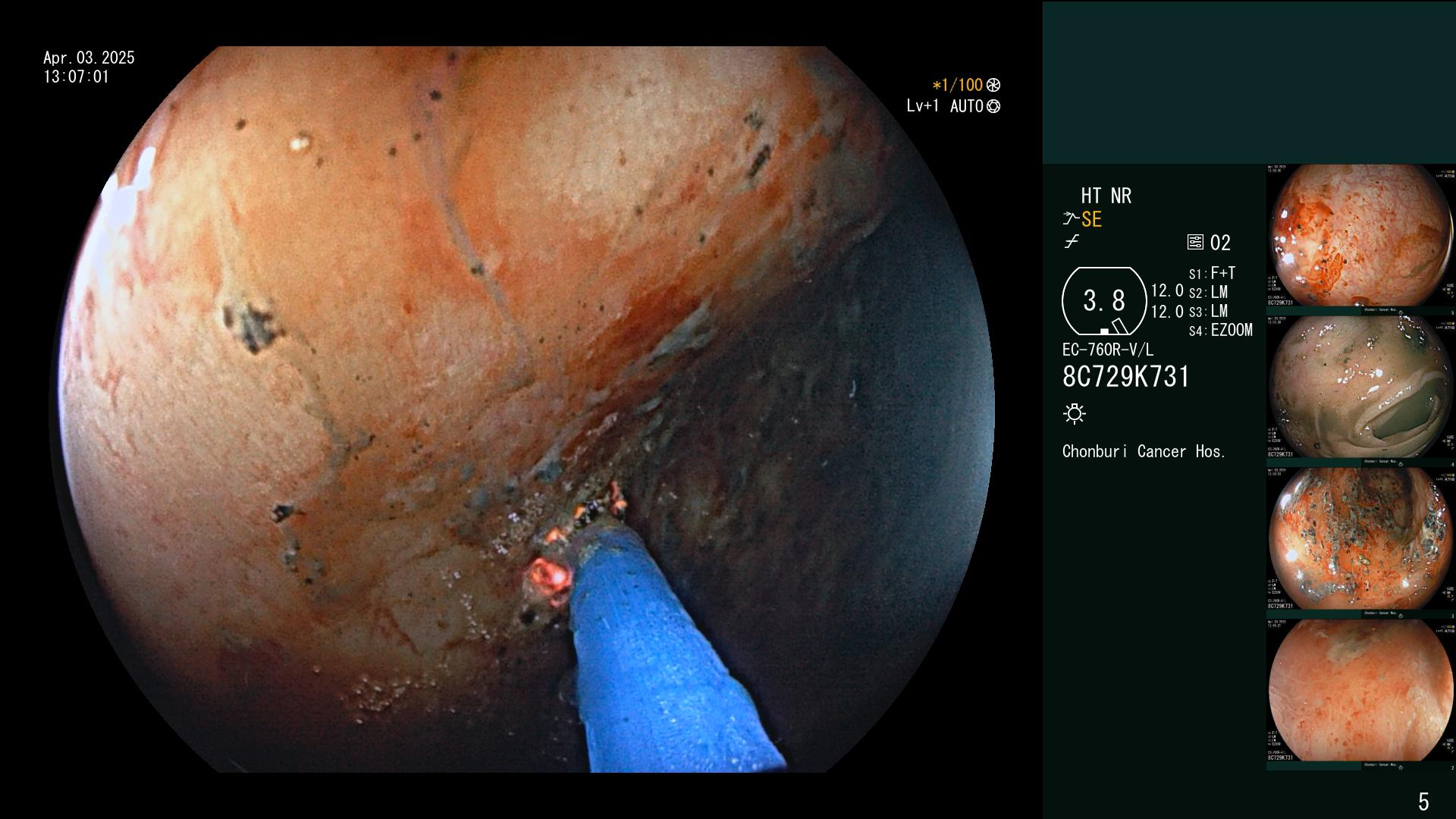
Task: Click the Lv+1 AUTO brightness indicator
Action: click(x=953, y=106)
